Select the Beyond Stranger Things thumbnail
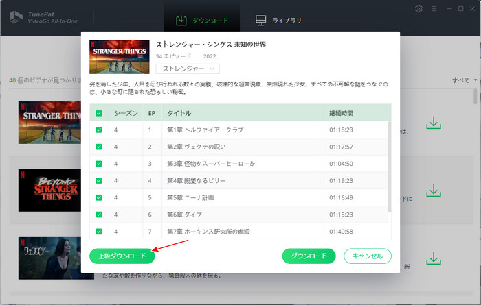 pyautogui.click(x=49, y=191)
